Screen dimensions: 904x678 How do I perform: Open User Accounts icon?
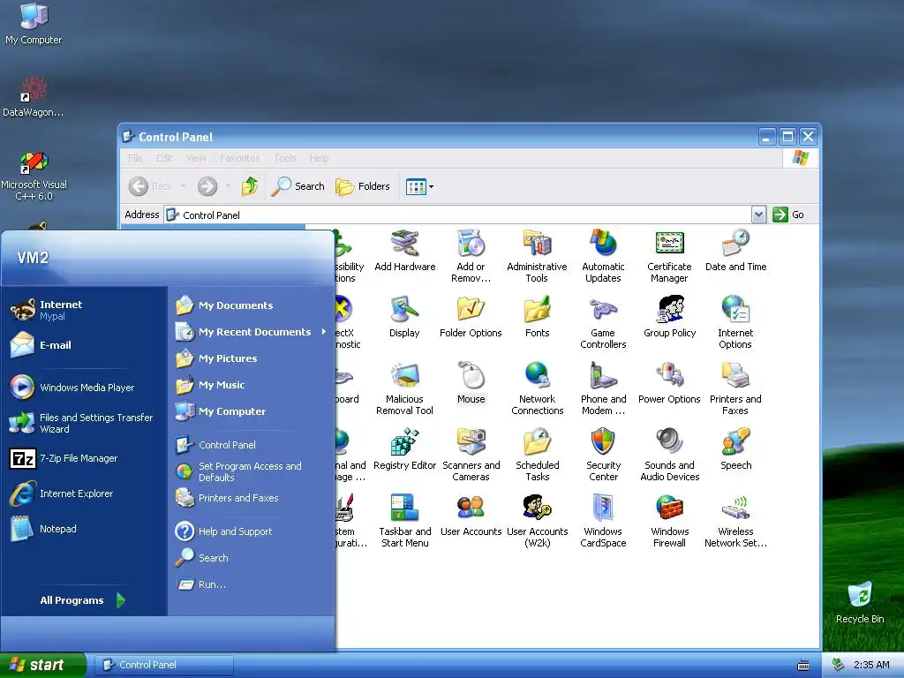pyautogui.click(x=471, y=516)
